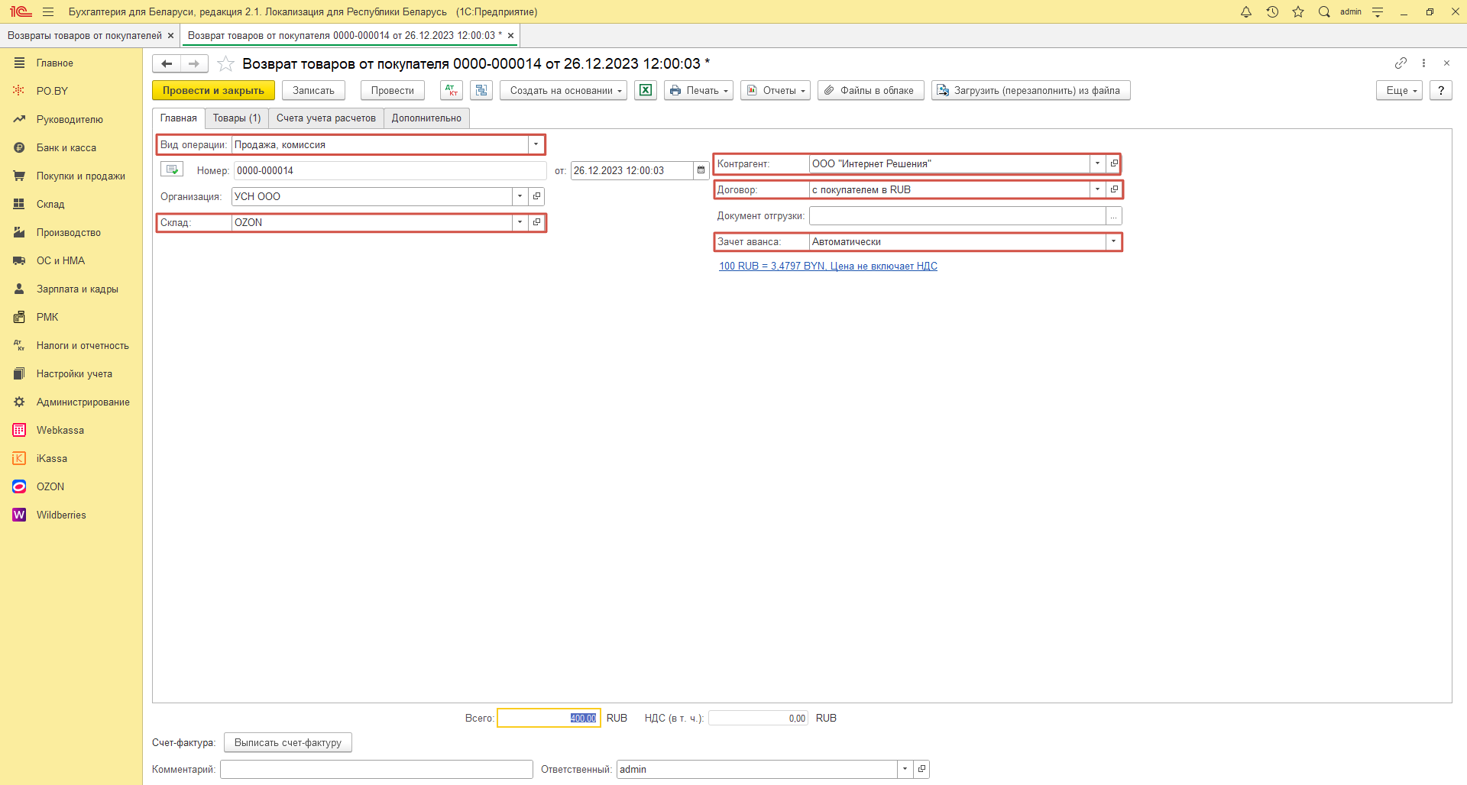This screenshot has width=1467, height=785.
Task: Open calendar picker for the date
Action: [701, 170]
